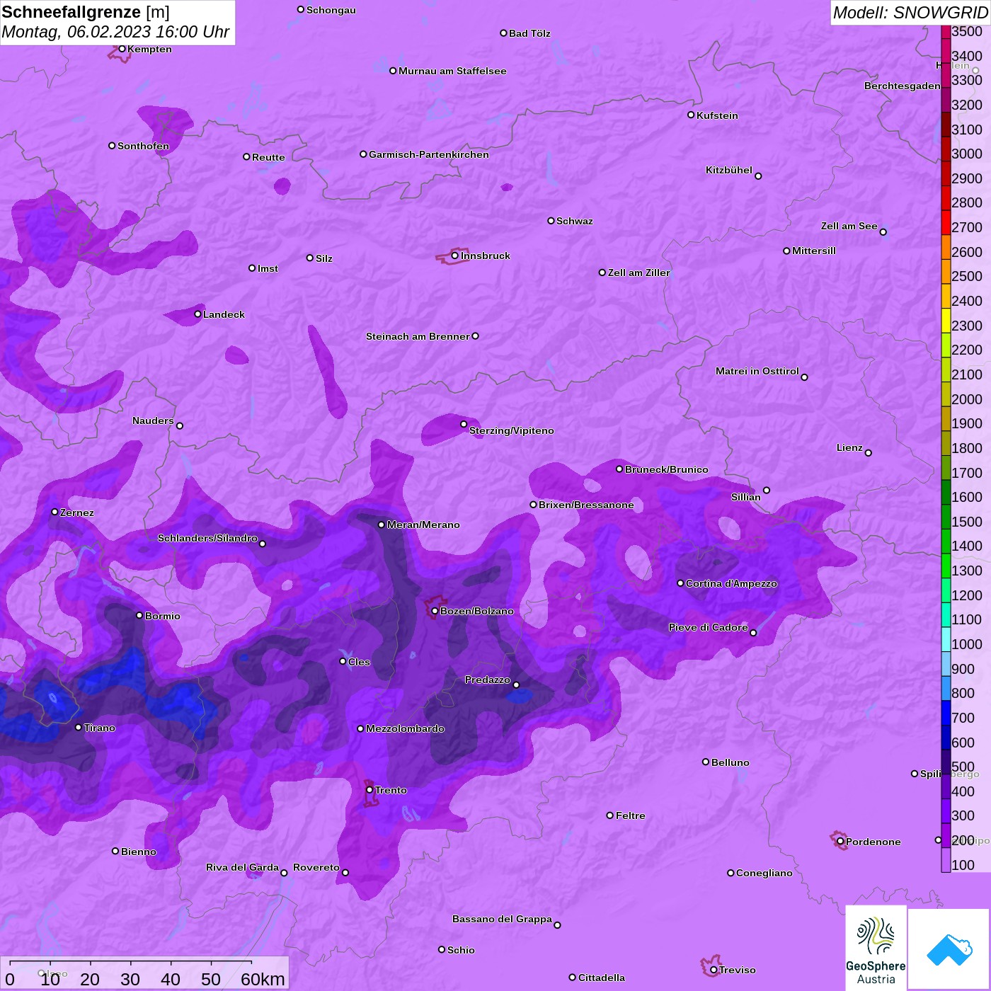The height and width of the screenshot is (991, 991).
Task: Click the date 'Montag, 06.02.2023 16:00 Uhr'
Action: tap(115, 32)
